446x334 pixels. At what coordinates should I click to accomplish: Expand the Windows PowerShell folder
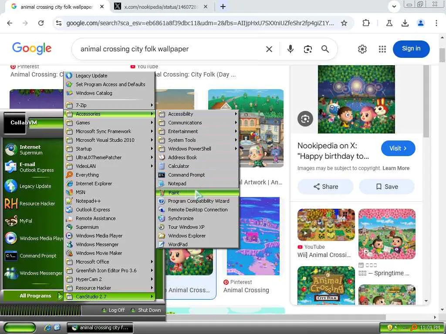[x=197, y=149]
